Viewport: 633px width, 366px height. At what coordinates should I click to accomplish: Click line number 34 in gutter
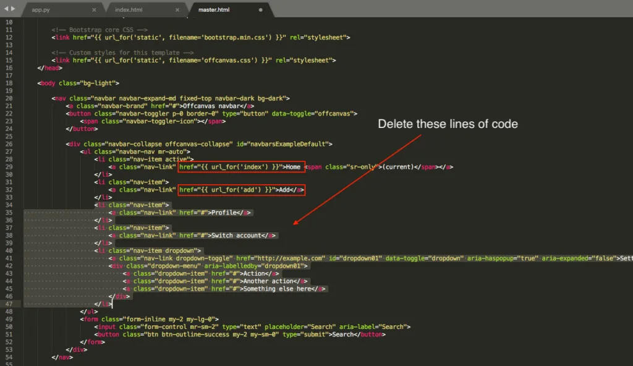(x=9, y=205)
